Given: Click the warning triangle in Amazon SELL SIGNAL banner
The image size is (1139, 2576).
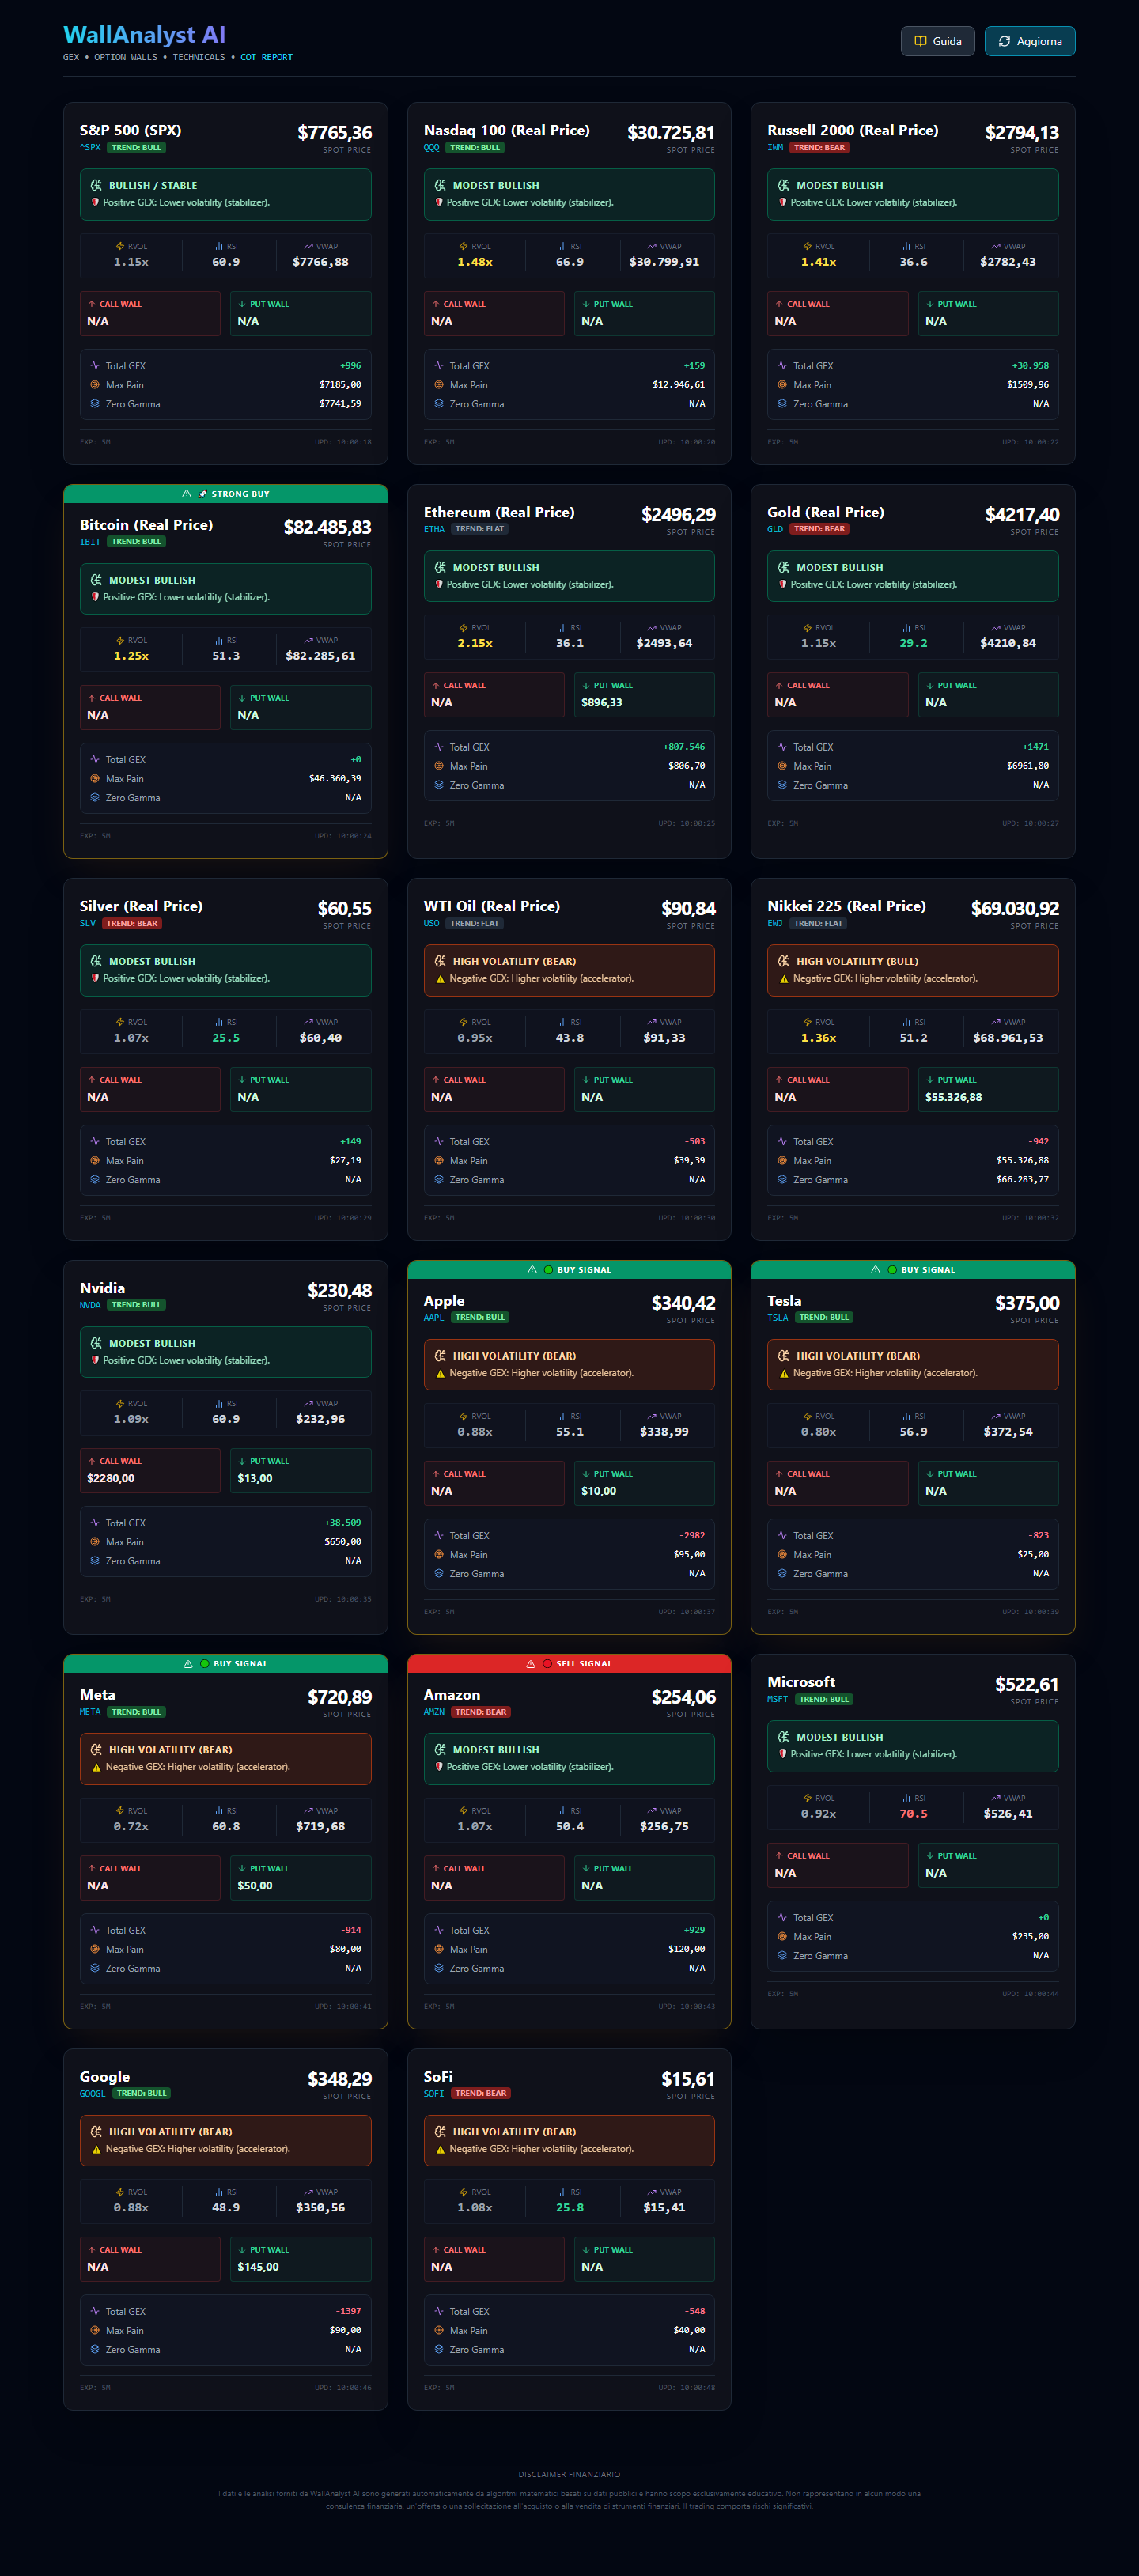Looking at the screenshot, I should click(x=530, y=1664).
